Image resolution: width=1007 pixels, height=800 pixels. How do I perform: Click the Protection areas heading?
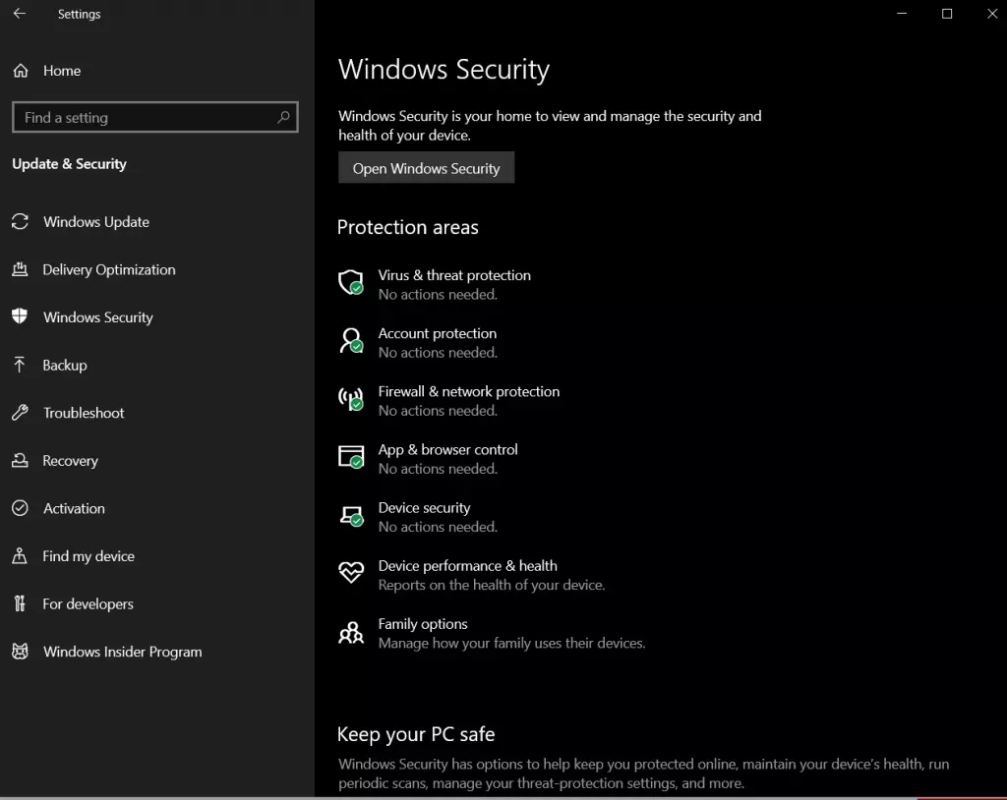(x=408, y=227)
